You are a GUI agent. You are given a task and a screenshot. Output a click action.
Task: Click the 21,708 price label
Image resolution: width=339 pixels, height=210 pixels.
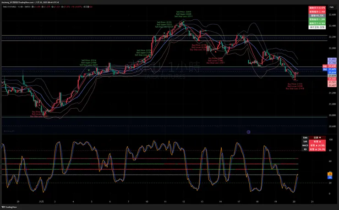(332, 63)
